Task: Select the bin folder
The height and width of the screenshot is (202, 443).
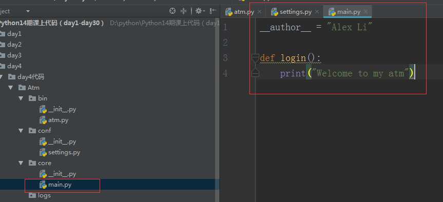Action: (43, 98)
